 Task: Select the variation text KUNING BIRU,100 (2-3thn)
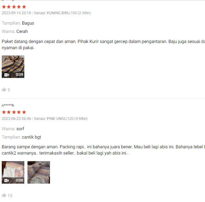click(69, 13)
